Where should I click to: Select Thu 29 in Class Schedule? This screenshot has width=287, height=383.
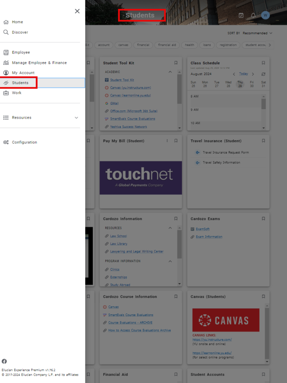point(240,84)
